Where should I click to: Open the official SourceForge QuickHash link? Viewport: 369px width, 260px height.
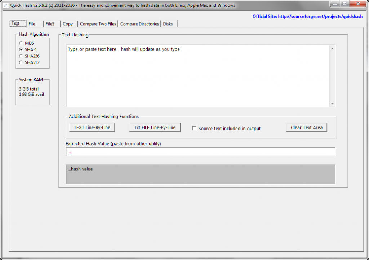click(307, 16)
